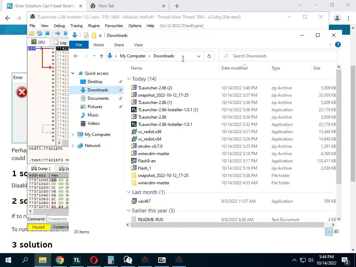Refresh the Downloads folder
Screen dimensions: 356x267
(x=209, y=56)
